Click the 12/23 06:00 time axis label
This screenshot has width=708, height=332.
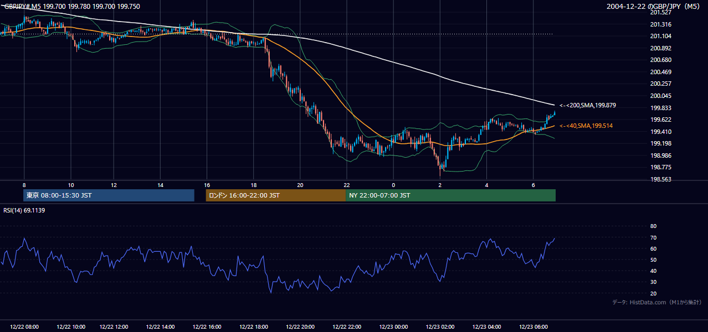(x=533, y=327)
